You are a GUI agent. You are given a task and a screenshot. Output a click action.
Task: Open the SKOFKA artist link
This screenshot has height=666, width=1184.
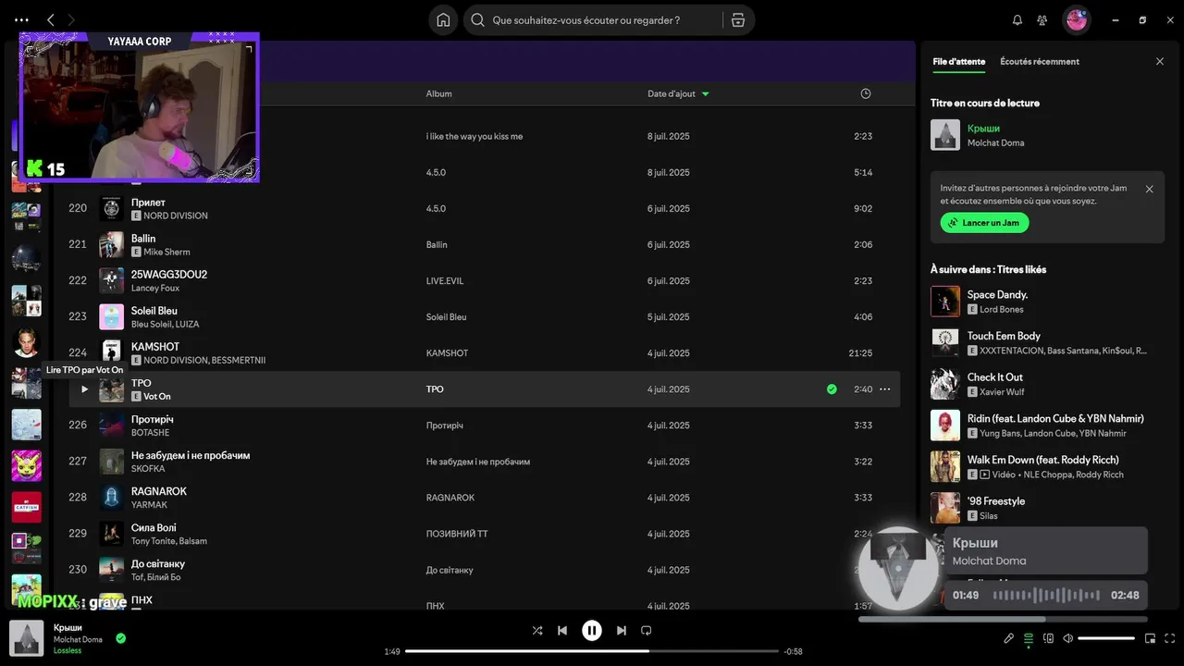(x=148, y=469)
